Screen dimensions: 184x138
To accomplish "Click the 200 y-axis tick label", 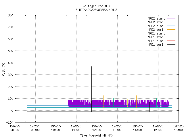I will (10, 87).
